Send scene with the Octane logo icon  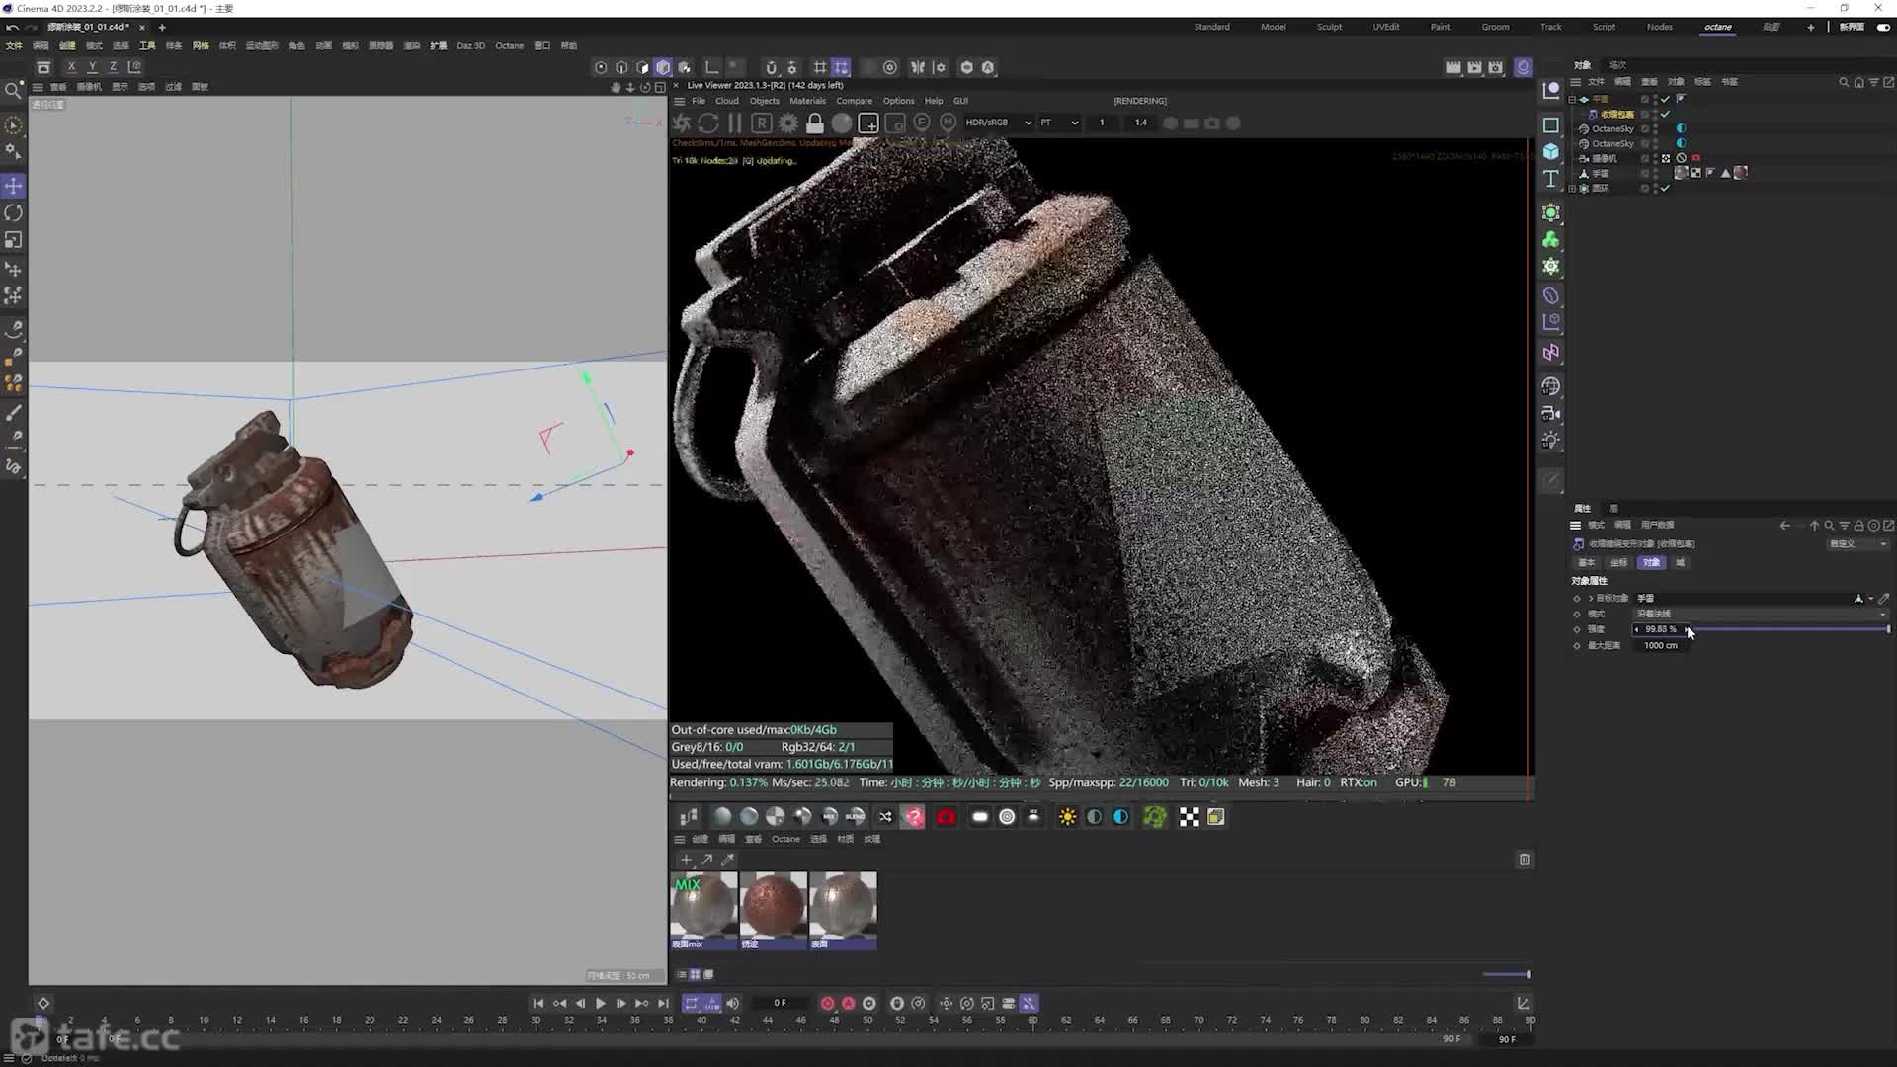pyautogui.click(x=682, y=123)
